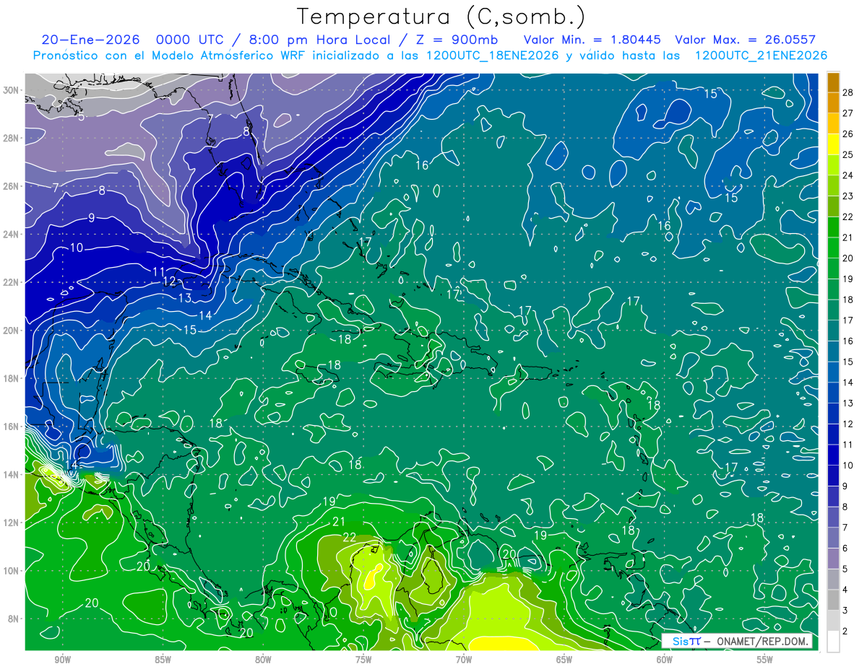Click color scale value '4' in legend

point(845,590)
